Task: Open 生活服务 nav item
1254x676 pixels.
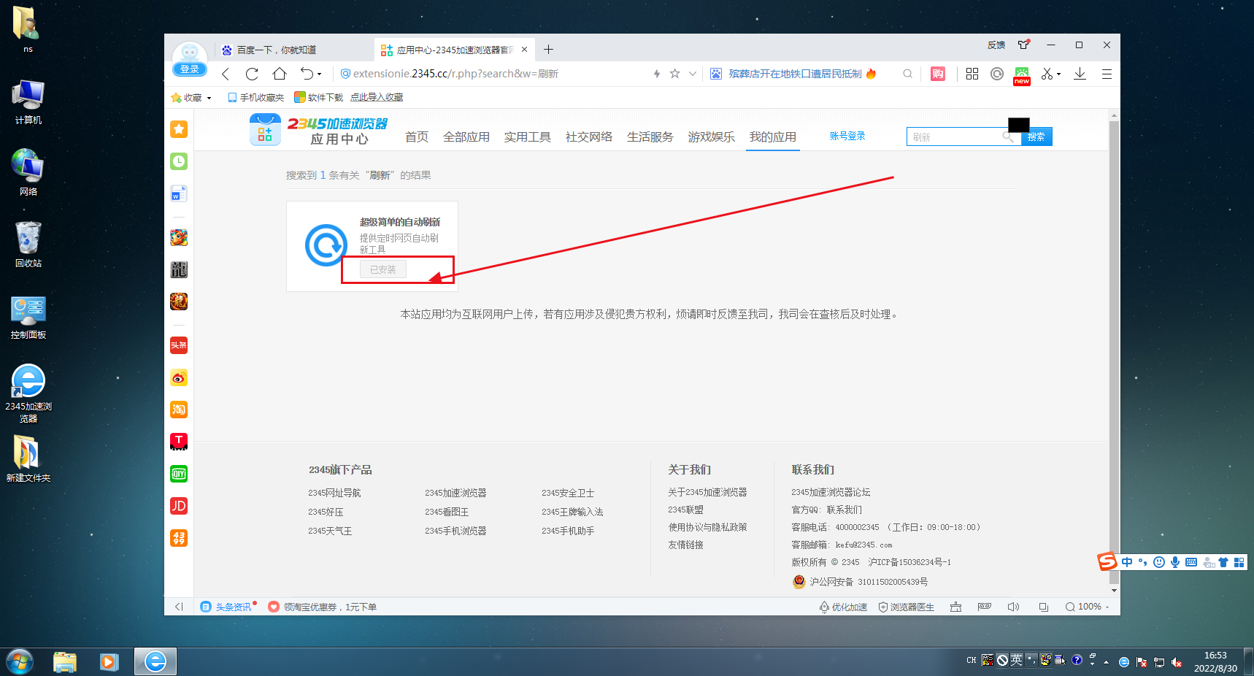Action: [650, 137]
